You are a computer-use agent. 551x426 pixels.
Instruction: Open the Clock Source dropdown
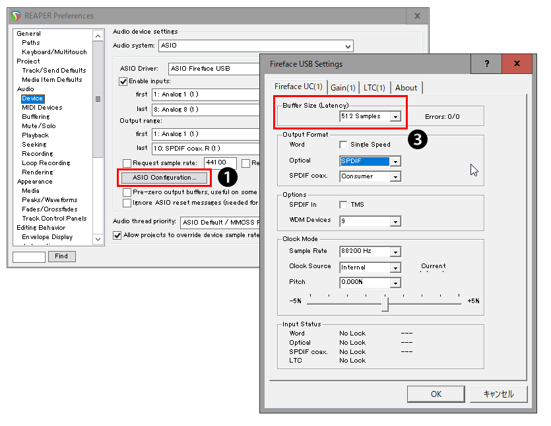pos(395,267)
